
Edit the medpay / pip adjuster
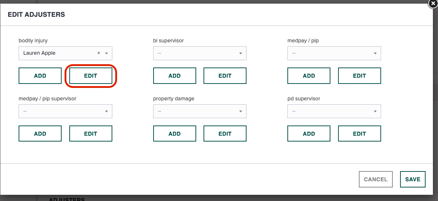pos(360,76)
